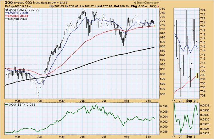
Task: Click the Last 707.98 value
Action: point(104,6)
